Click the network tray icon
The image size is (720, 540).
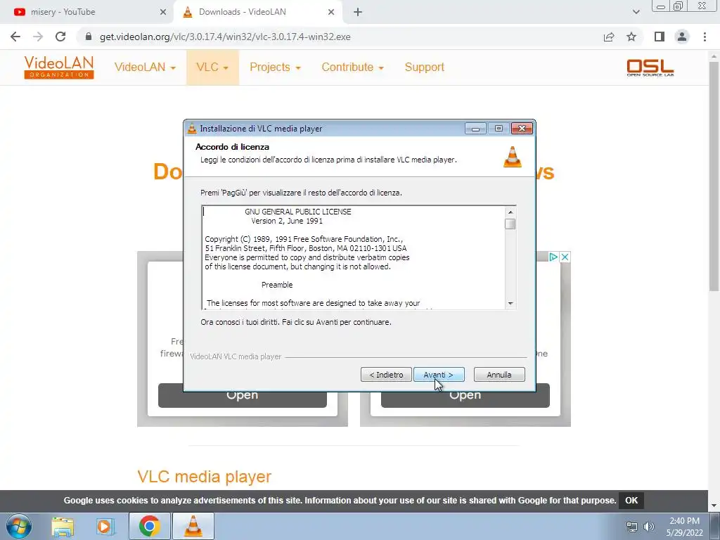click(632, 527)
